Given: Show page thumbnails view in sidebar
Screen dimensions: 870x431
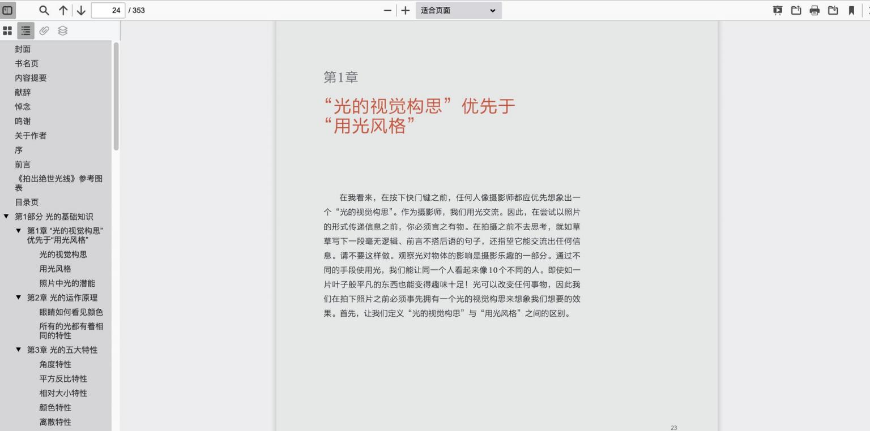Looking at the screenshot, I should point(7,31).
